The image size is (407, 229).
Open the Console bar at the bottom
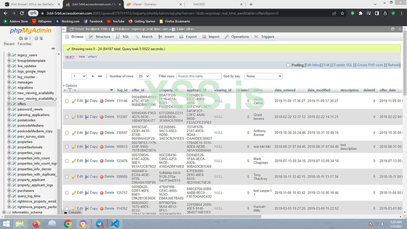click(x=72, y=212)
